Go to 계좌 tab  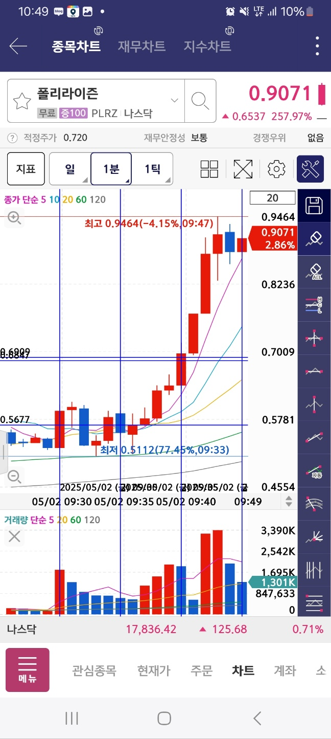click(285, 670)
